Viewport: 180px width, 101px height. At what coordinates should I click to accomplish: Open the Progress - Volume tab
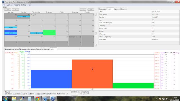(12, 49)
